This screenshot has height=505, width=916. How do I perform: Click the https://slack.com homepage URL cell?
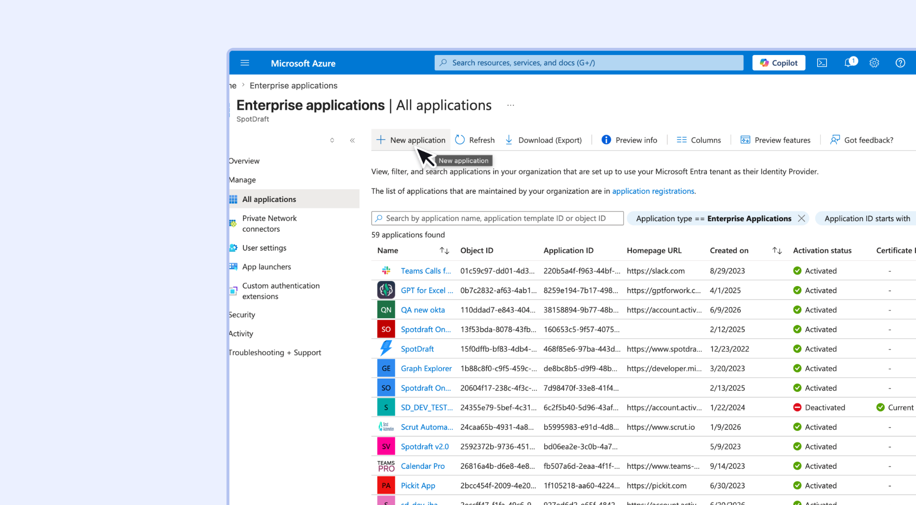coord(655,271)
